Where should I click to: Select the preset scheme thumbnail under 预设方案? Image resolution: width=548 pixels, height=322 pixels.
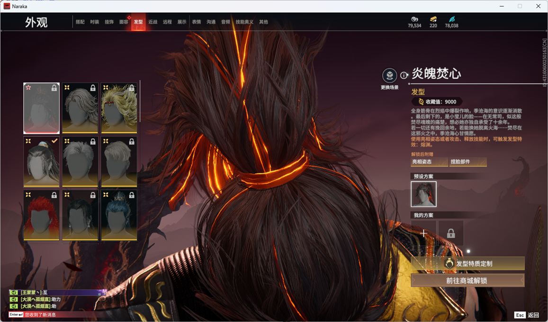click(x=423, y=194)
